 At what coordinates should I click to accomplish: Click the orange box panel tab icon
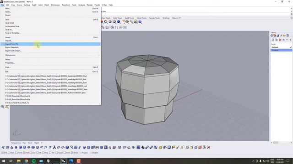pos(275,36)
